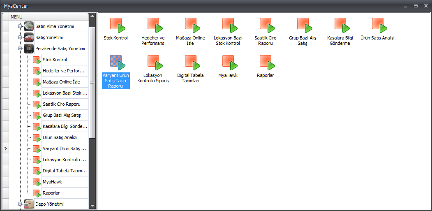This screenshot has width=432, height=211.
Task: Click the menu tree scrollbar down arrow
Action: point(92,206)
